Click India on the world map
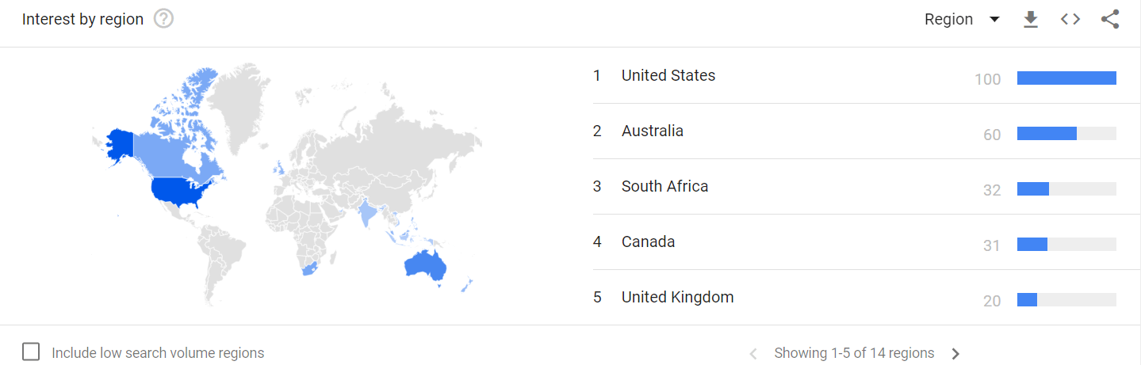 pyautogui.click(x=366, y=214)
